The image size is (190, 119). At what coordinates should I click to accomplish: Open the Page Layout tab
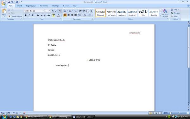point(31,6)
